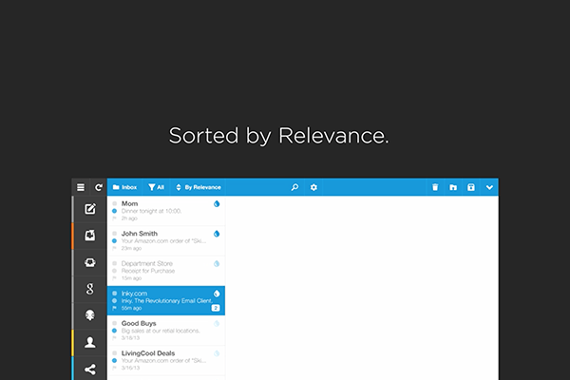Screen dimensions: 570x380
Task: Open the message from Mom
Action: point(166,211)
